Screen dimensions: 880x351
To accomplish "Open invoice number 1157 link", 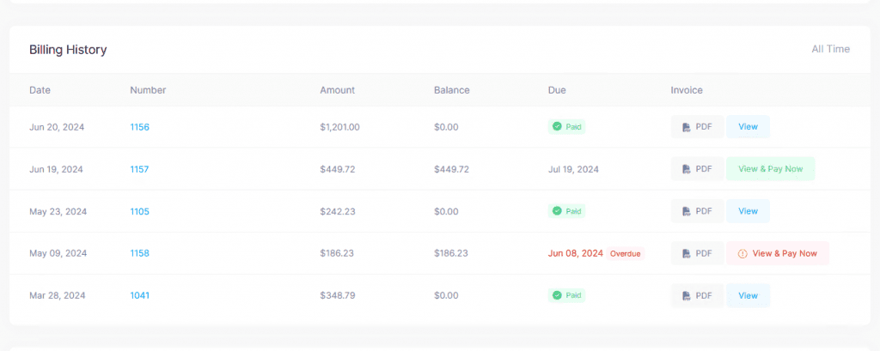I will tap(139, 169).
